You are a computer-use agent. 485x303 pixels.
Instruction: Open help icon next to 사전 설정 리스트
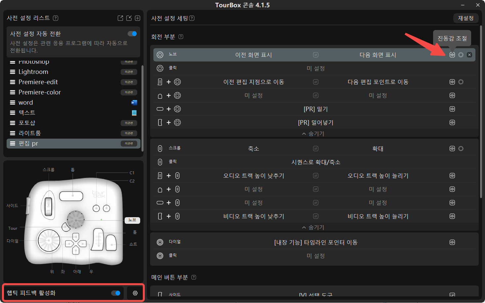pyautogui.click(x=56, y=18)
